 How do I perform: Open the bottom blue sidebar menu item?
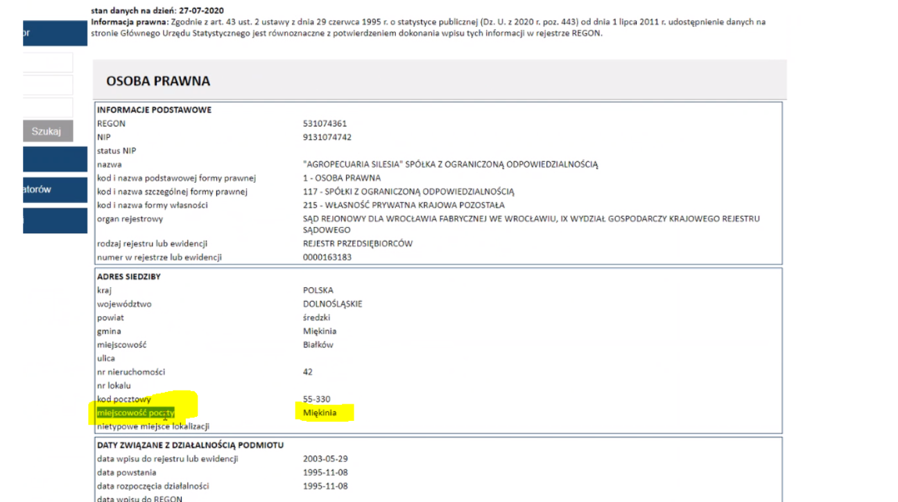click(x=54, y=221)
